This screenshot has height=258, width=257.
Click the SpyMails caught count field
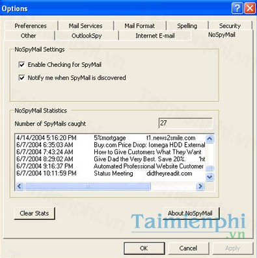click(185, 123)
